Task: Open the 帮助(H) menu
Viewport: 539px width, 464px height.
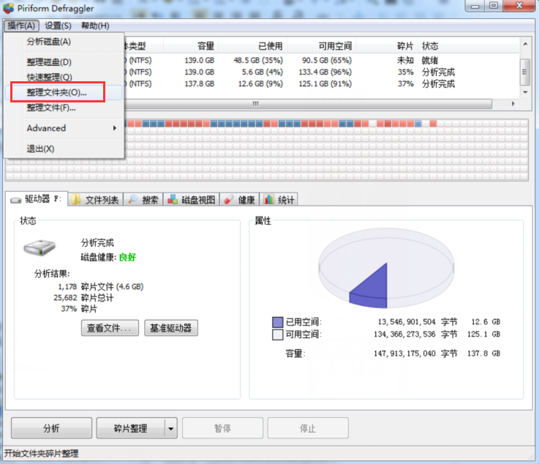Action: tap(95, 26)
